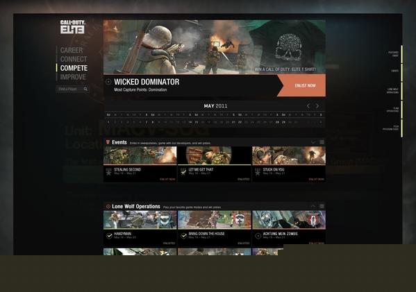The width and height of the screenshot is (416, 292).
Task: Open the Career menu item
Action: click(x=72, y=50)
